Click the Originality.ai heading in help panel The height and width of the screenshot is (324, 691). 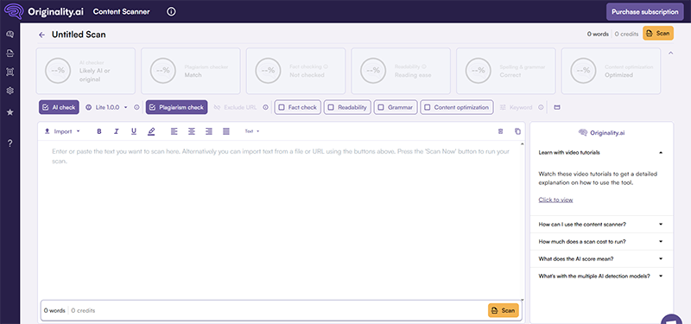(601, 132)
